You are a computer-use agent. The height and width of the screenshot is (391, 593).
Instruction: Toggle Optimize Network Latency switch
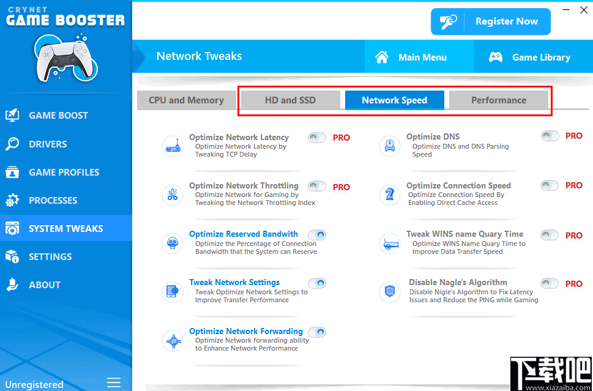317,138
